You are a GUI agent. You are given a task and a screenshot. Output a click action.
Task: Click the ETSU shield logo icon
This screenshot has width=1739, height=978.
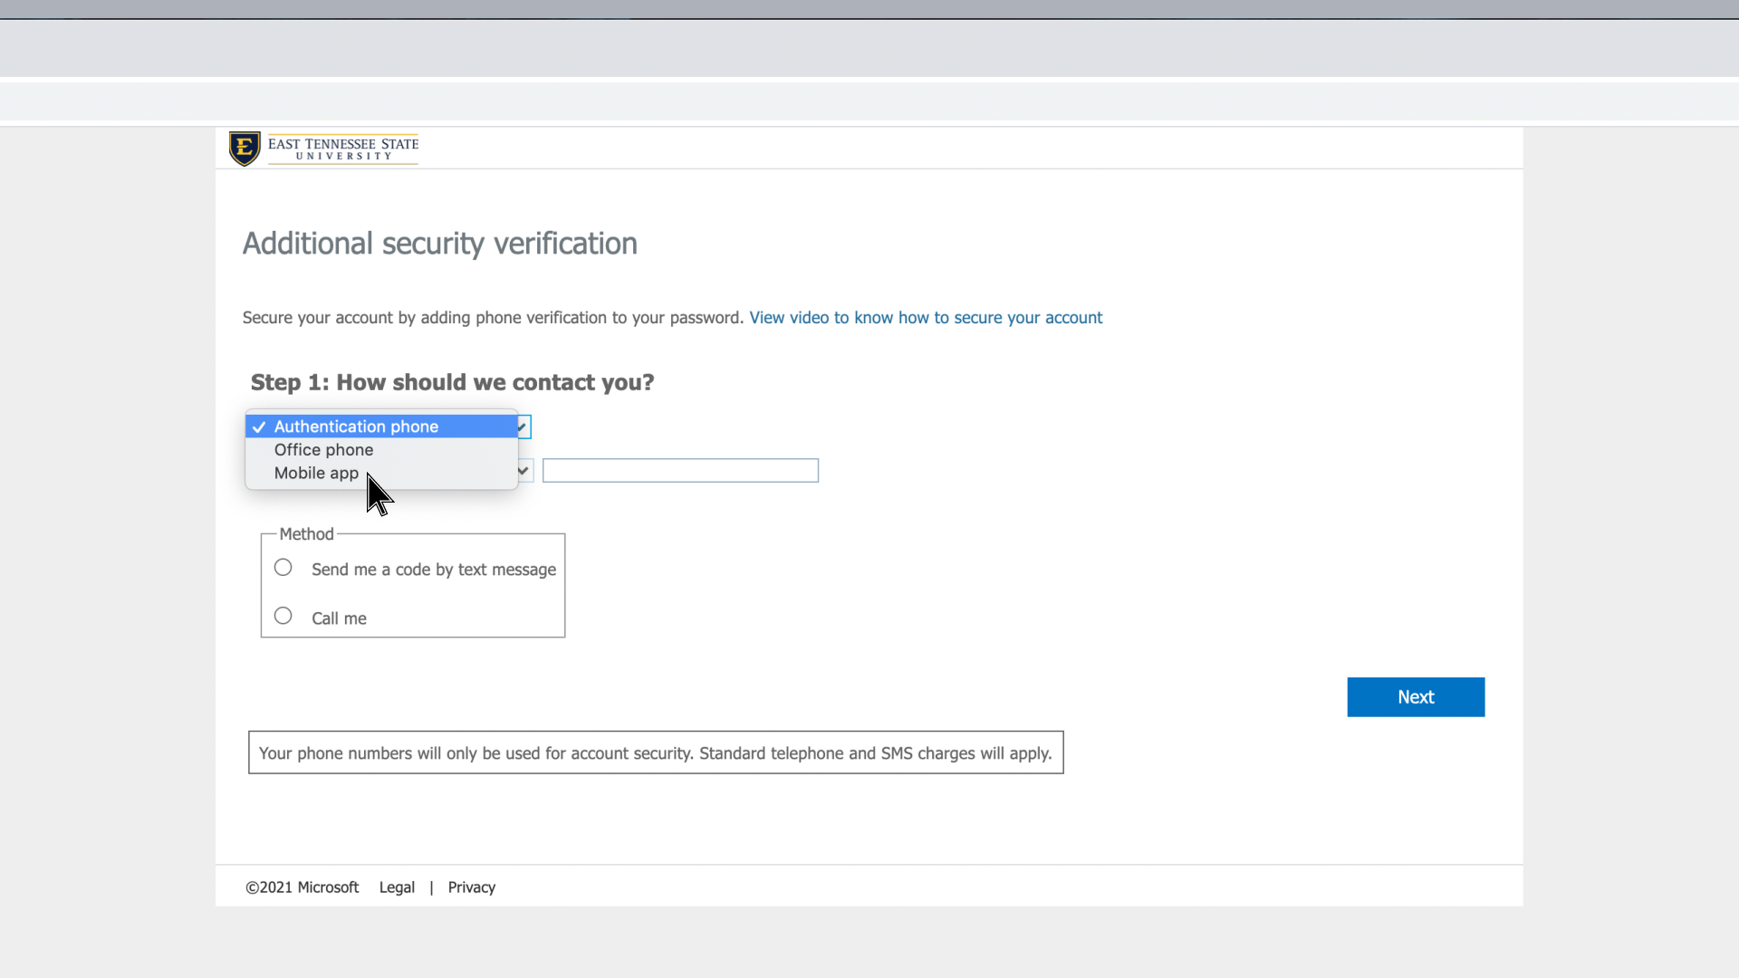click(x=245, y=149)
